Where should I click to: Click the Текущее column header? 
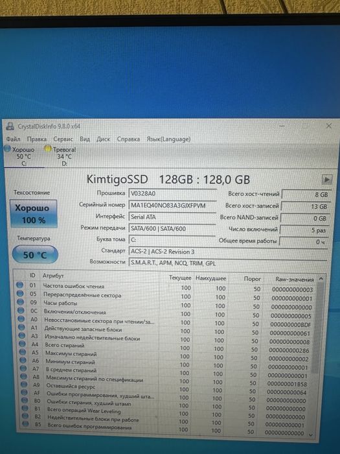pos(180,278)
